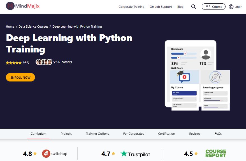246x161 pixels.
Task: Click the Trustpilot star logo
Action: coord(124,154)
